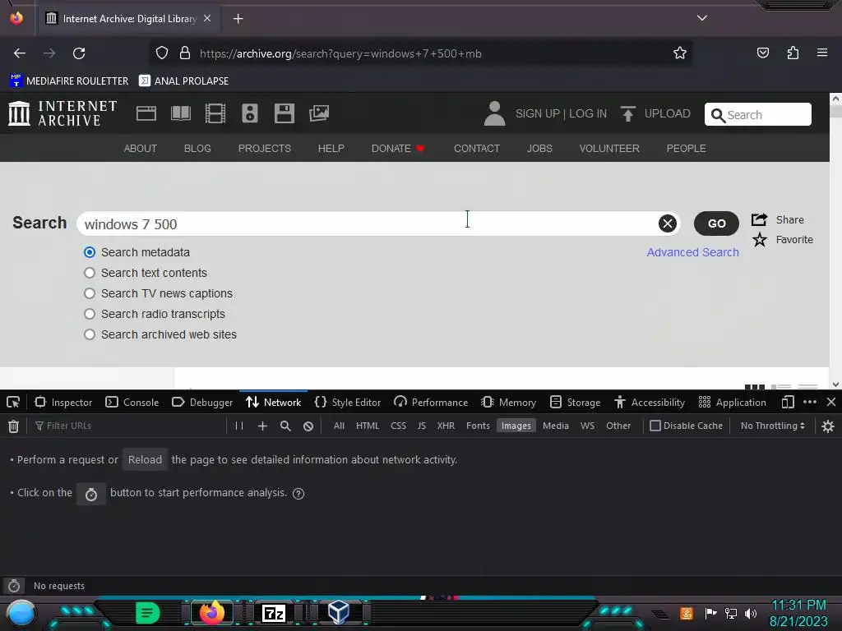Open VirtualBox cube icon in taskbar
Screen dimensions: 842x631
click(338, 612)
